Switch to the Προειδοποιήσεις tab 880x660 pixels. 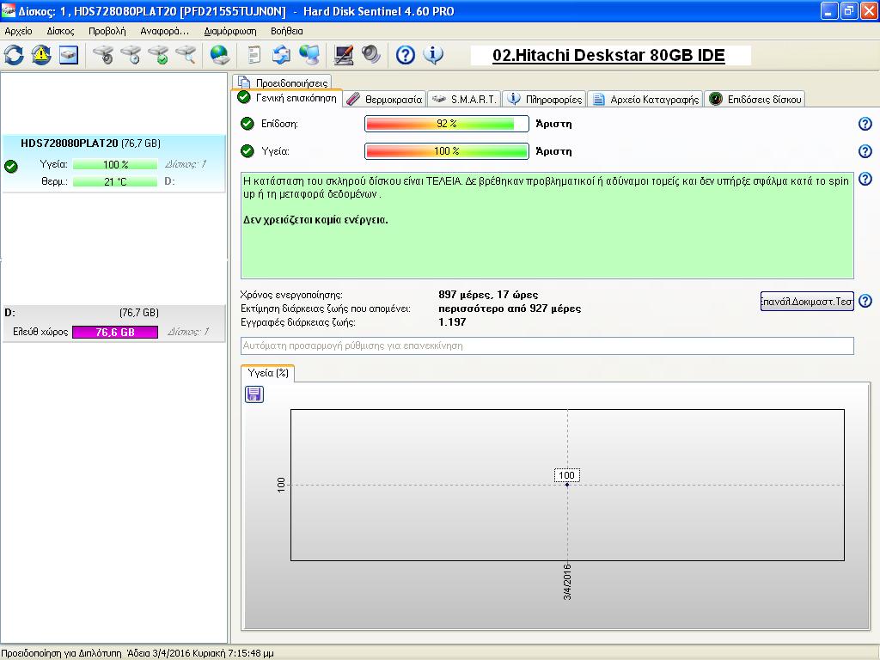(x=282, y=82)
